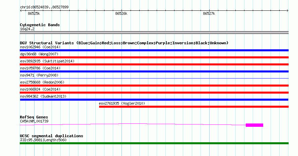Viewport: 298px width, 156px height.
Task: Select the thin blue nsv9471 (Perry2008) line
Action: (154, 78)
